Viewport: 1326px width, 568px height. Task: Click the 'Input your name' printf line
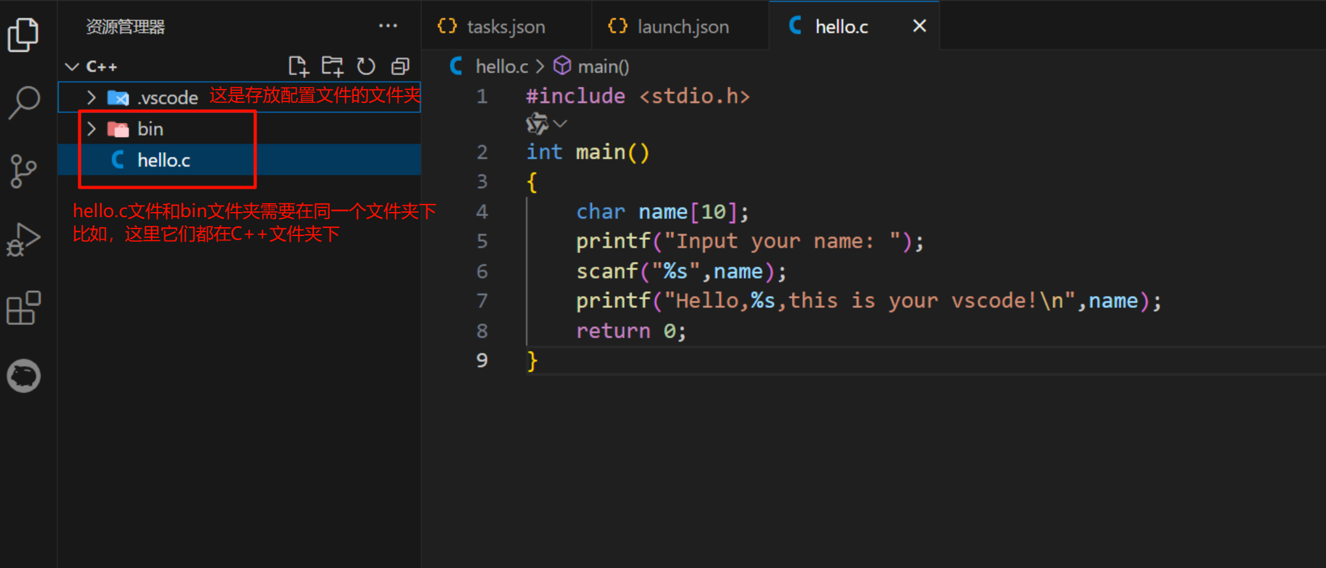(749, 241)
